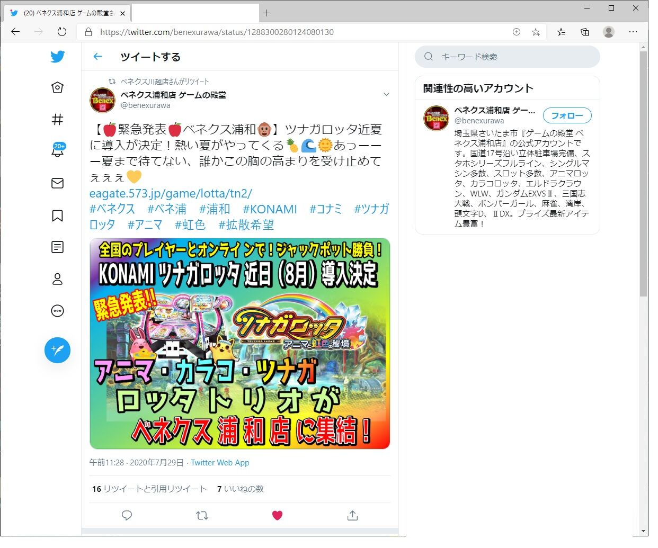Open notifications bell with 20+ badge
Viewport: 658px width, 548px height.
[58, 150]
